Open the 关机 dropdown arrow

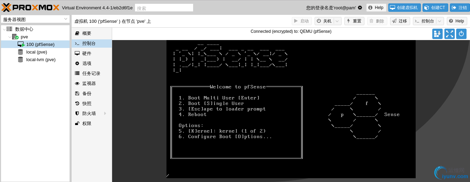point(337,21)
